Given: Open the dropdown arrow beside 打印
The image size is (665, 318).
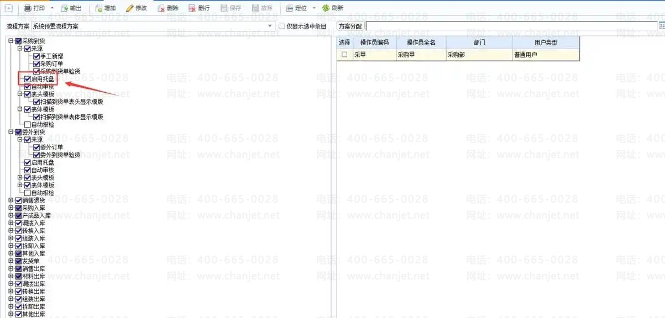Looking at the screenshot, I should point(52,8).
